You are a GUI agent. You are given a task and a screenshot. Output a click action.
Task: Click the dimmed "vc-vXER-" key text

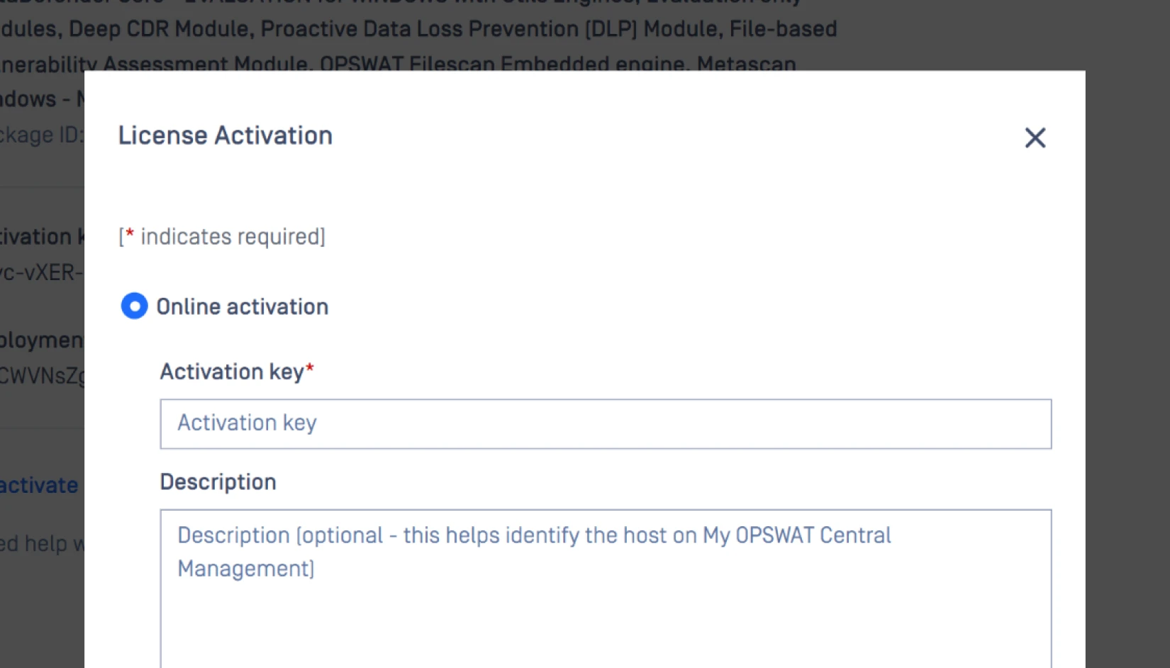pyautogui.click(x=41, y=273)
